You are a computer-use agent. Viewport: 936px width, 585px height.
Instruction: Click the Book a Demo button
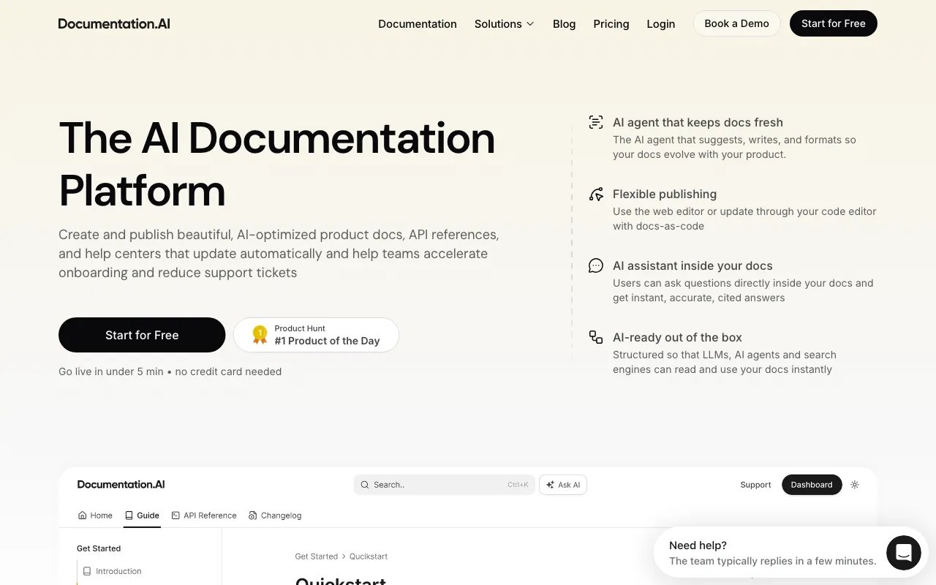tap(737, 23)
